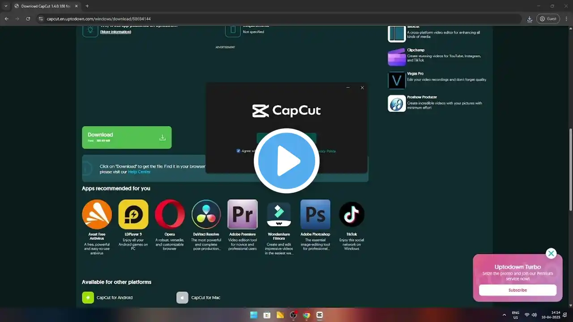Open Windows Start menu
Image resolution: width=573 pixels, height=322 pixels.
coord(254,315)
